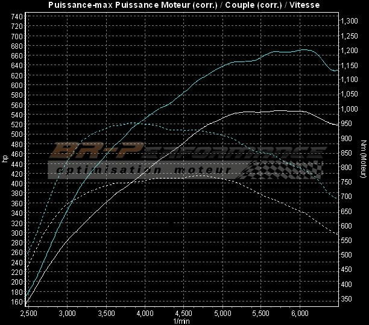Image resolution: width=369 pixels, height=325 pixels.
Task: Click the 540 hp tick label
Action: [16, 115]
